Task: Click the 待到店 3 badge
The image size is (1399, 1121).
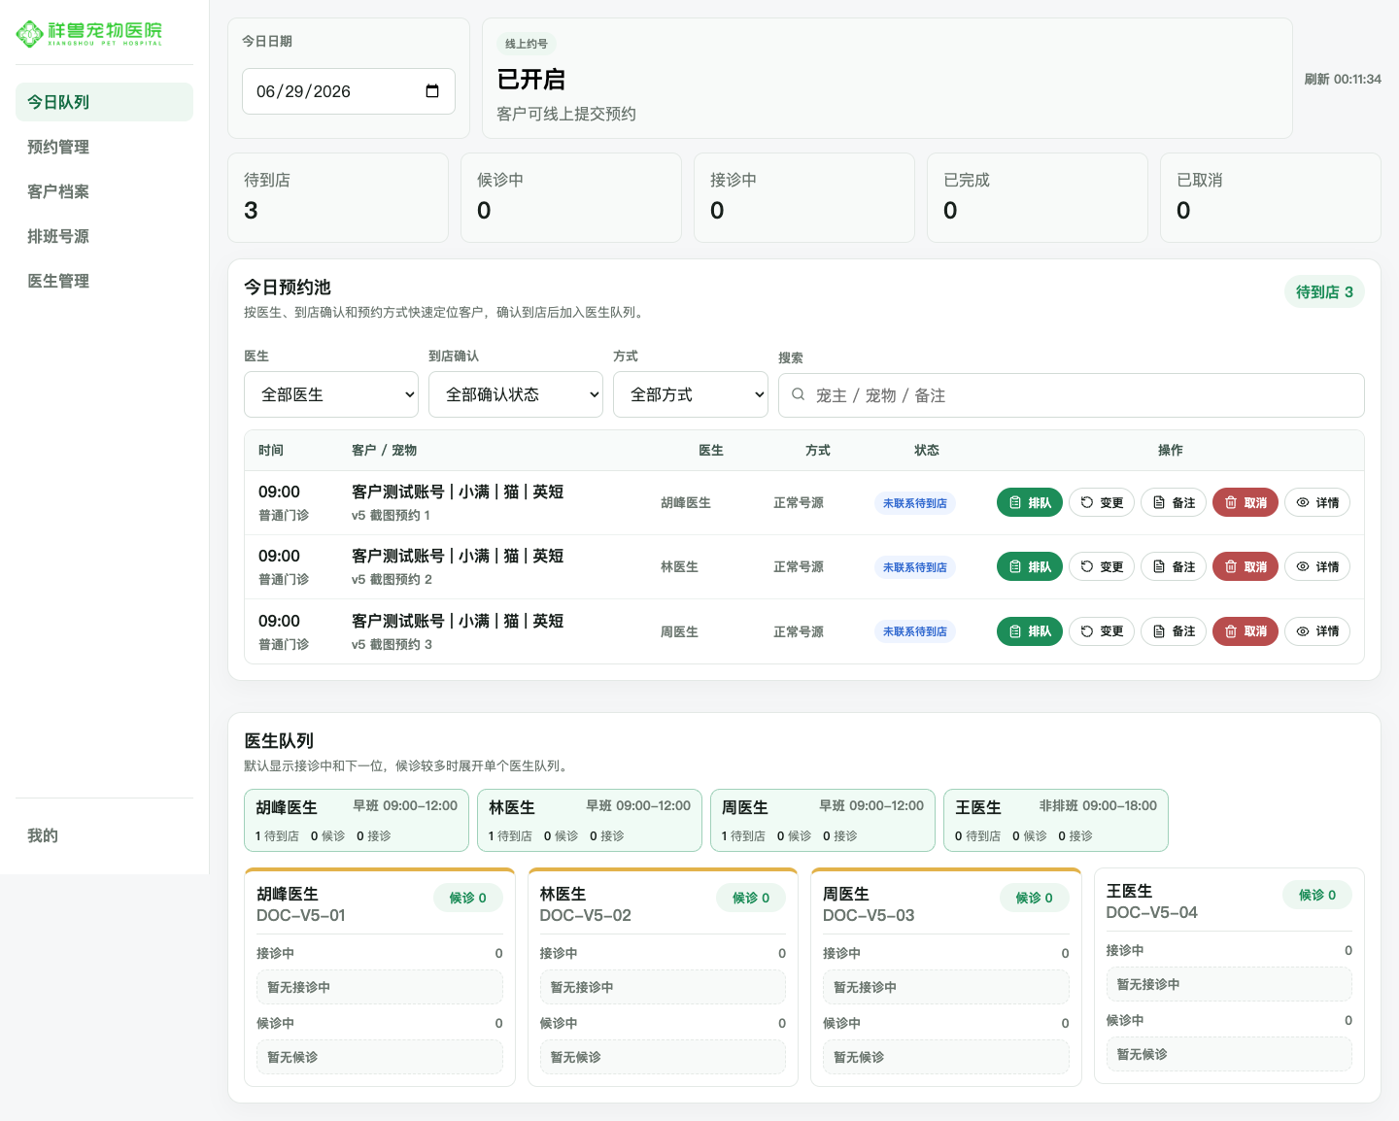Action: click(x=1324, y=291)
